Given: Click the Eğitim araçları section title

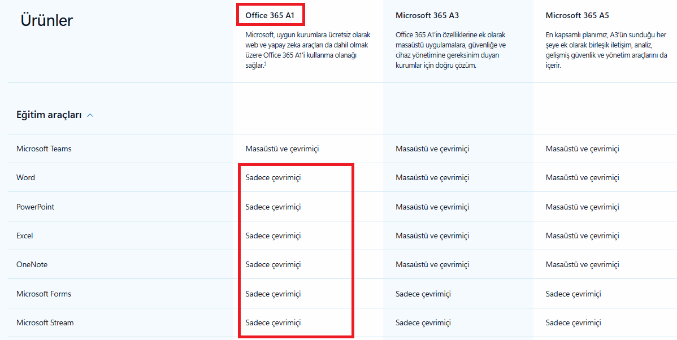Looking at the screenshot, I should point(49,115).
